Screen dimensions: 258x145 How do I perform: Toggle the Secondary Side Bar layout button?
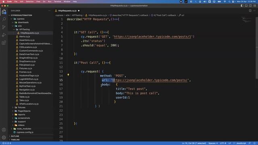click(250, 6)
